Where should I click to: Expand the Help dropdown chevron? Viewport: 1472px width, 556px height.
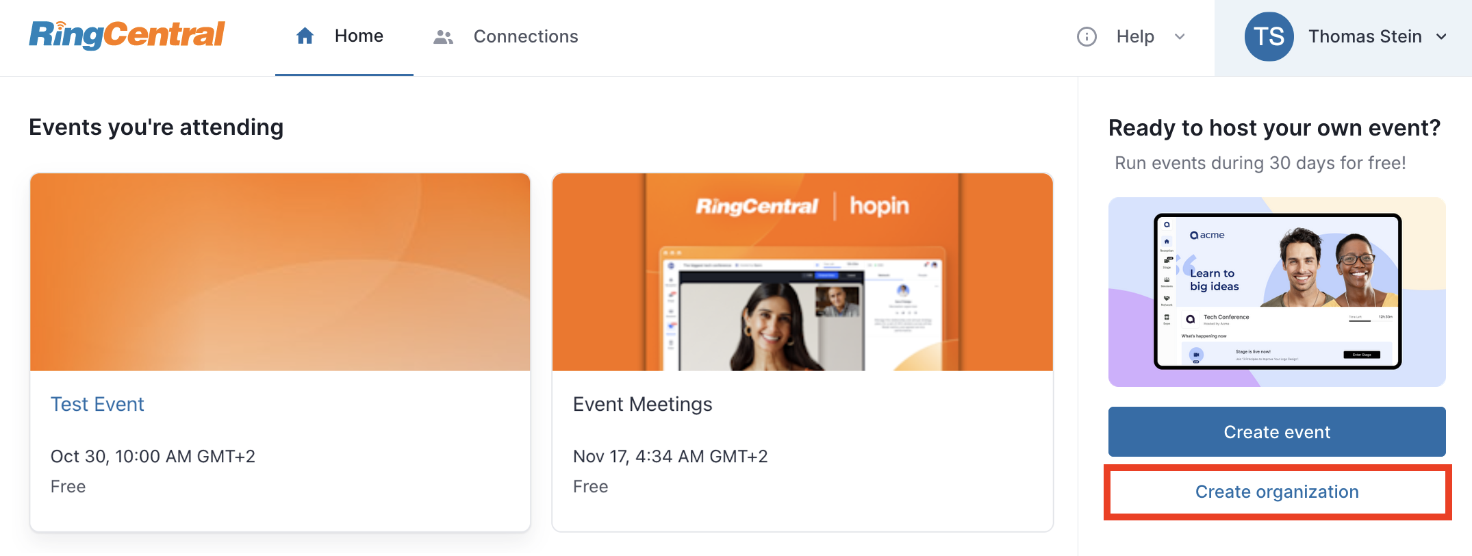[1180, 37]
